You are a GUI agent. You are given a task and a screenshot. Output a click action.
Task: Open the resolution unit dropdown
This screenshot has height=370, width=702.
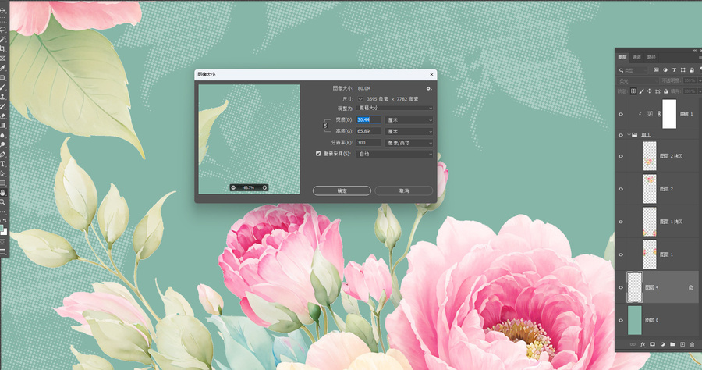[409, 143]
